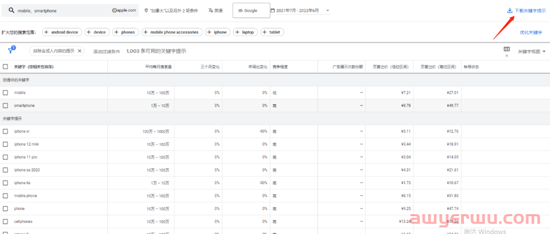Image resolution: width=550 pixels, height=234 pixels.
Task: Click 100万 – 1000万 search volume cell
Action: pyautogui.click(x=156, y=131)
